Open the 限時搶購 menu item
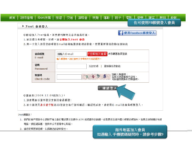192x144 pixels. [26, 18]
